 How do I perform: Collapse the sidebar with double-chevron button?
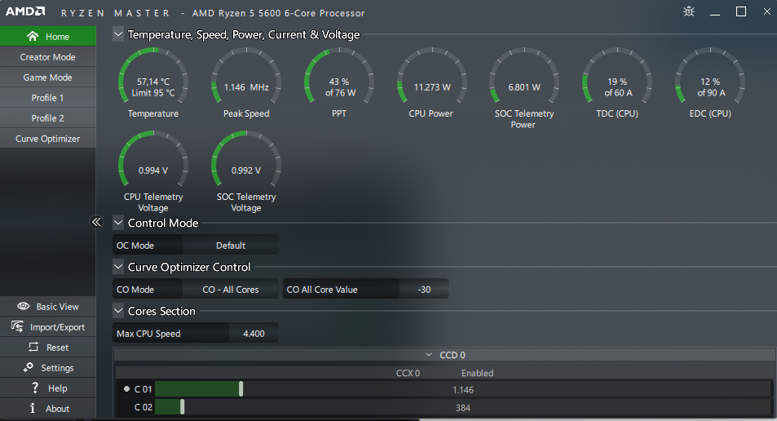tap(96, 222)
